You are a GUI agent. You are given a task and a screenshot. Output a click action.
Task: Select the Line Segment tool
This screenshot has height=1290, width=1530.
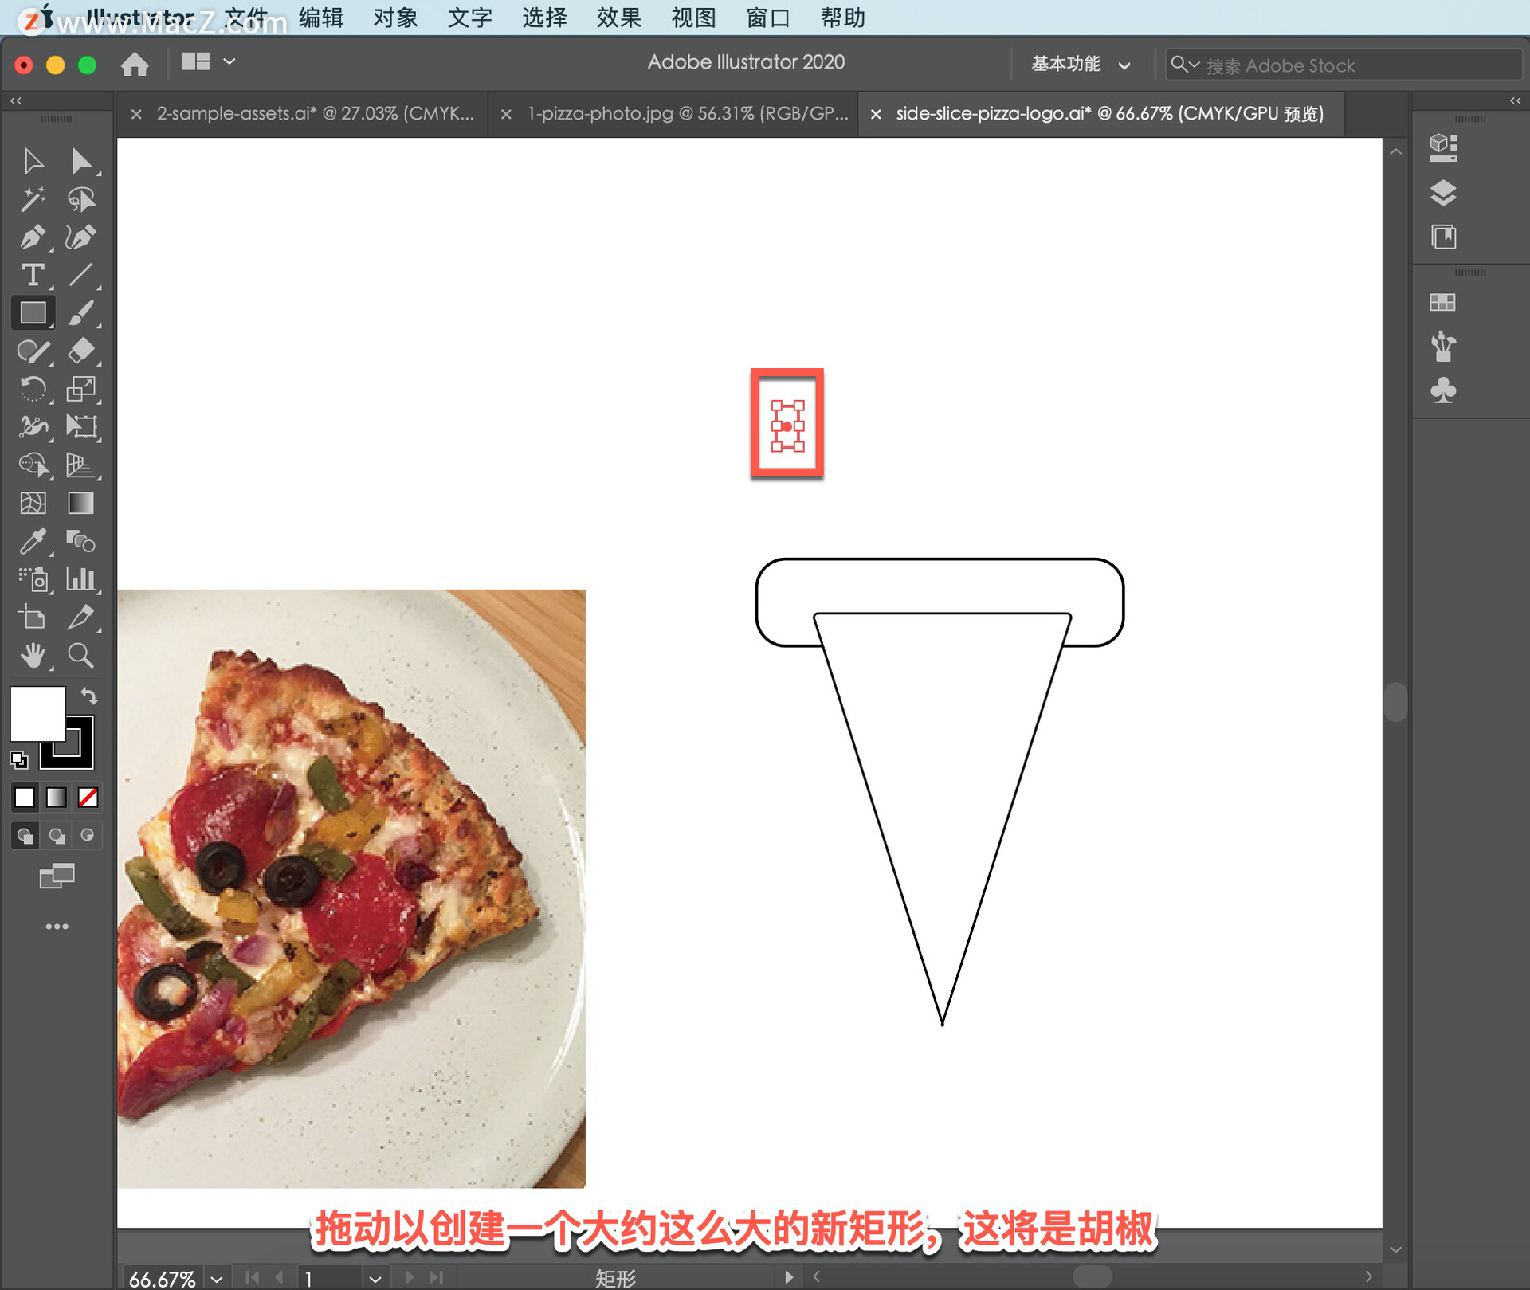point(80,275)
